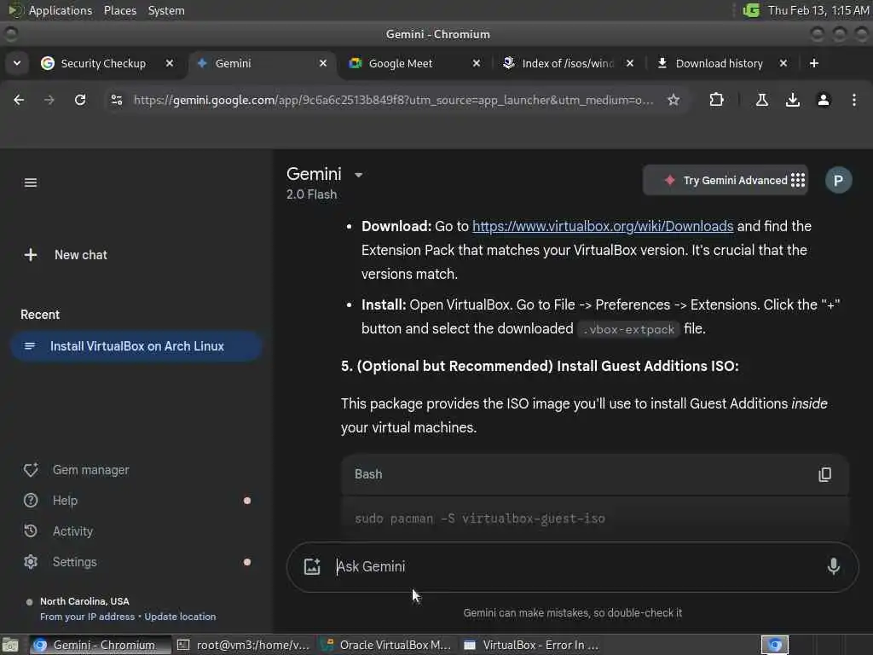Click the clock Thu Feb 13 1:15 AM
The image size is (873, 655).
tap(818, 10)
